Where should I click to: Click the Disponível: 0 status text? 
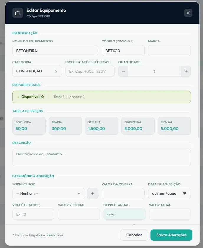(x=32, y=96)
